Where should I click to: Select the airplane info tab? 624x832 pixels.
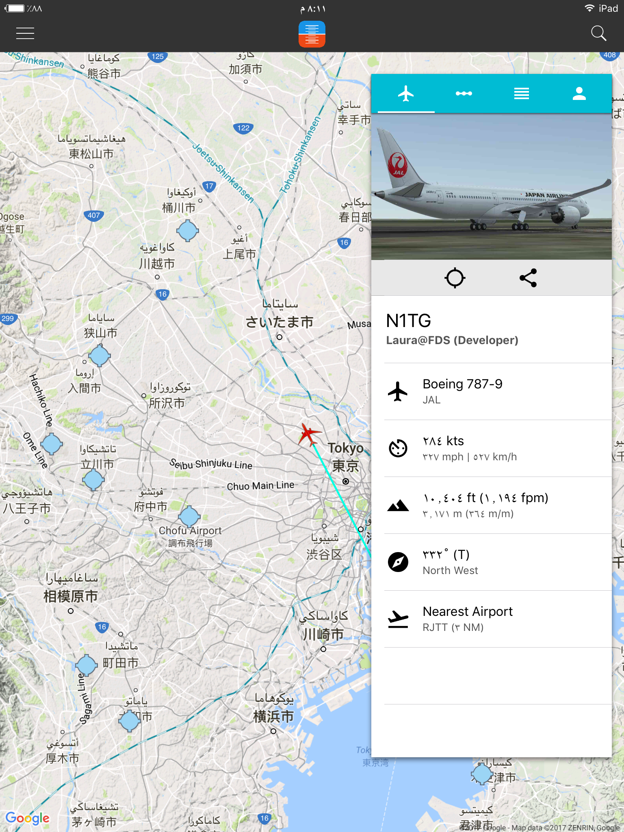click(406, 94)
